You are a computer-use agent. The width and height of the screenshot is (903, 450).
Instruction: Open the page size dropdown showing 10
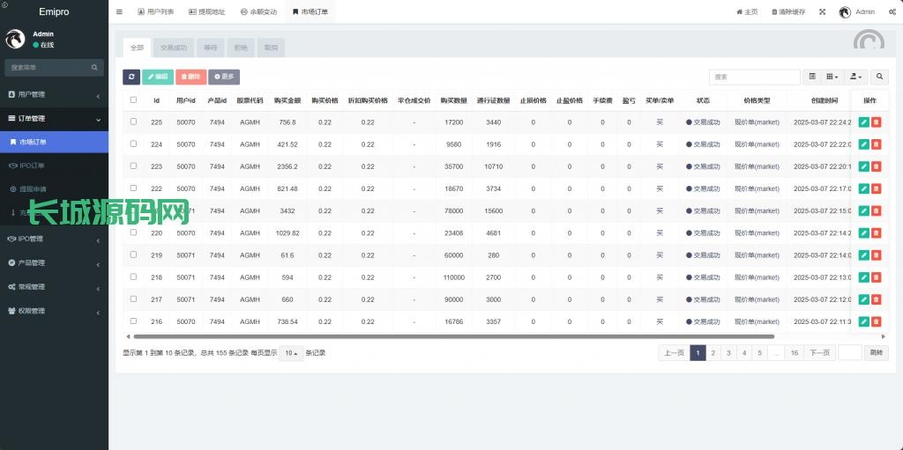click(x=291, y=353)
